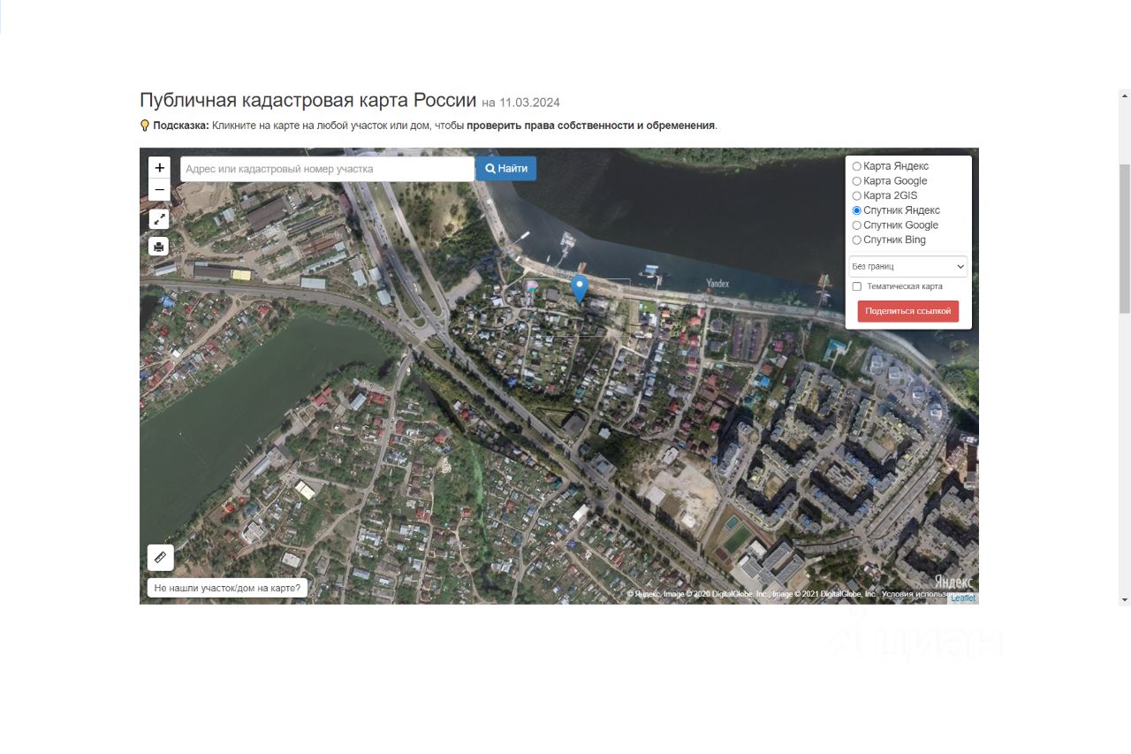This screenshot has width=1131, height=754.
Task: Select Карта Google map layer
Action: [856, 181]
